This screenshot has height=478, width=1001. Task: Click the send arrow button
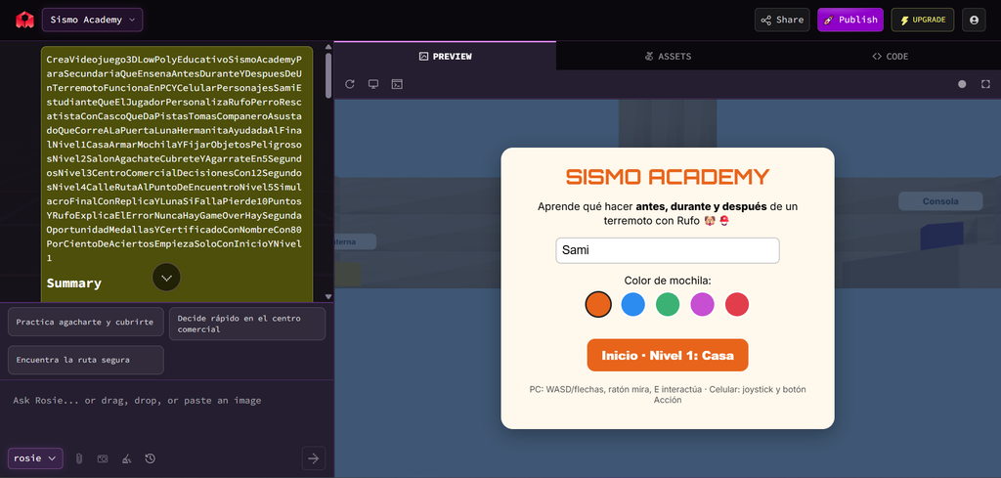tap(314, 458)
